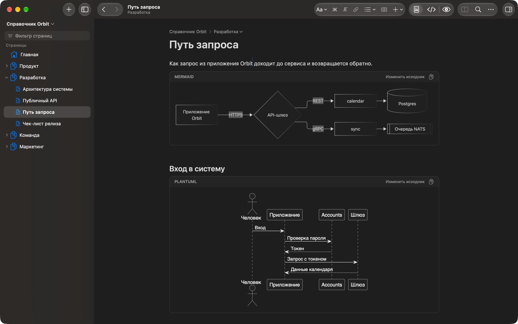Select Путь запроса in sidebar
The height and width of the screenshot is (324, 518).
[x=47, y=112]
